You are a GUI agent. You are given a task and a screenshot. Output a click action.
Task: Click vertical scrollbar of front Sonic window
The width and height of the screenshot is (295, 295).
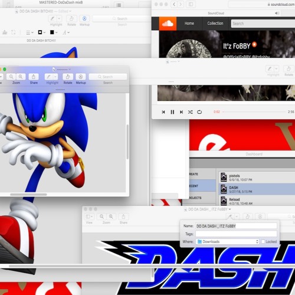[127, 142]
